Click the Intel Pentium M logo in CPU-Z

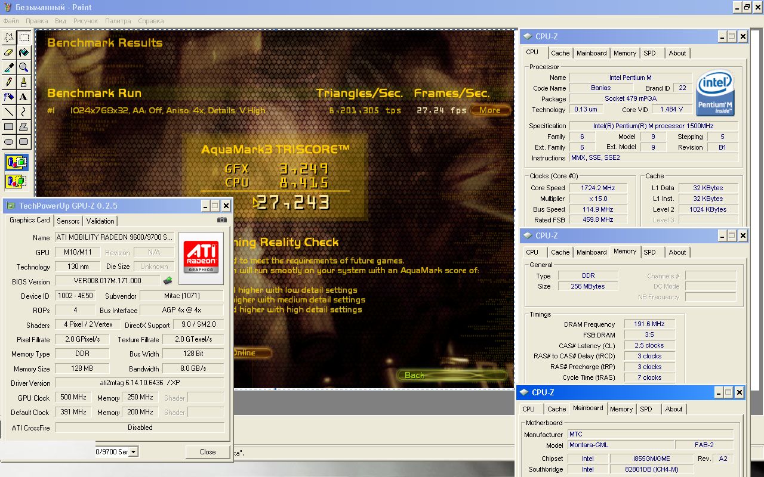pyautogui.click(x=715, y=94)
